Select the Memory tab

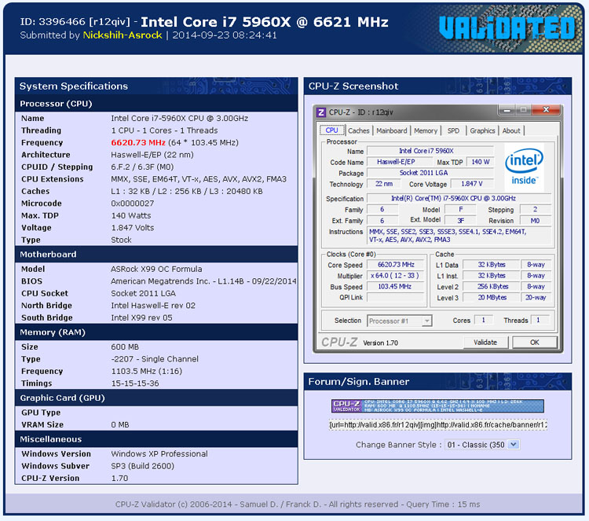pos(426,130)
